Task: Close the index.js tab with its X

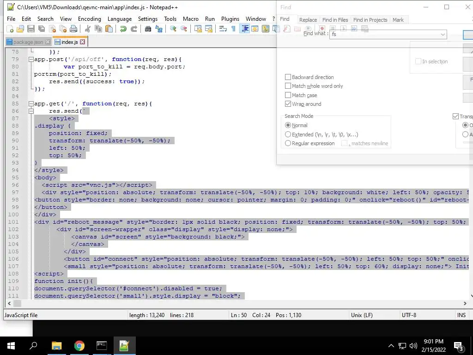Action: 82,42
